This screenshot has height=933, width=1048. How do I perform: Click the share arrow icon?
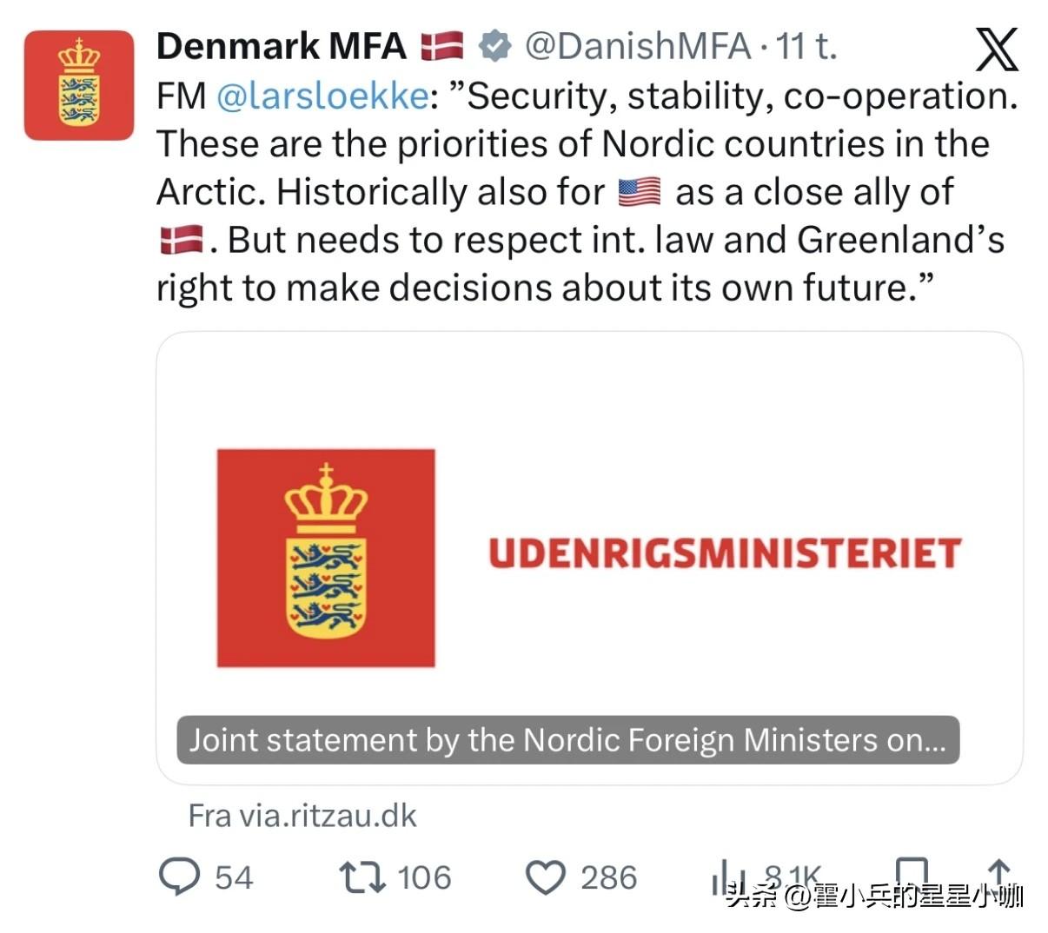[x=999, y=871]
